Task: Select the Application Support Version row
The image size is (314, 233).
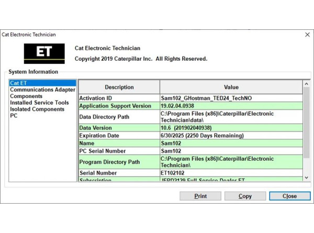Action: point(119,106)
